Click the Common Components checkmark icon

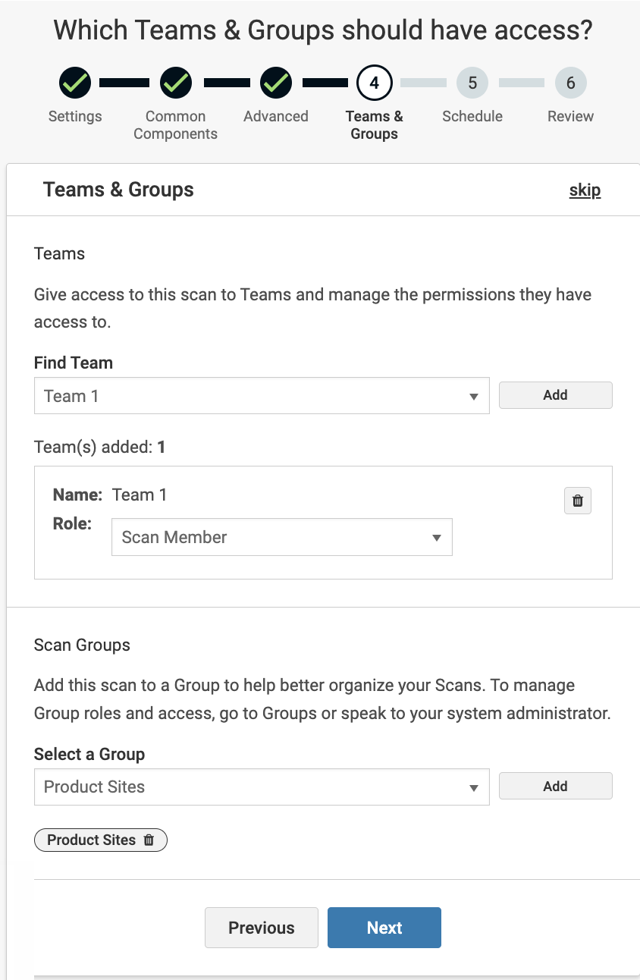pyautogui.click(x=175, y=83)
